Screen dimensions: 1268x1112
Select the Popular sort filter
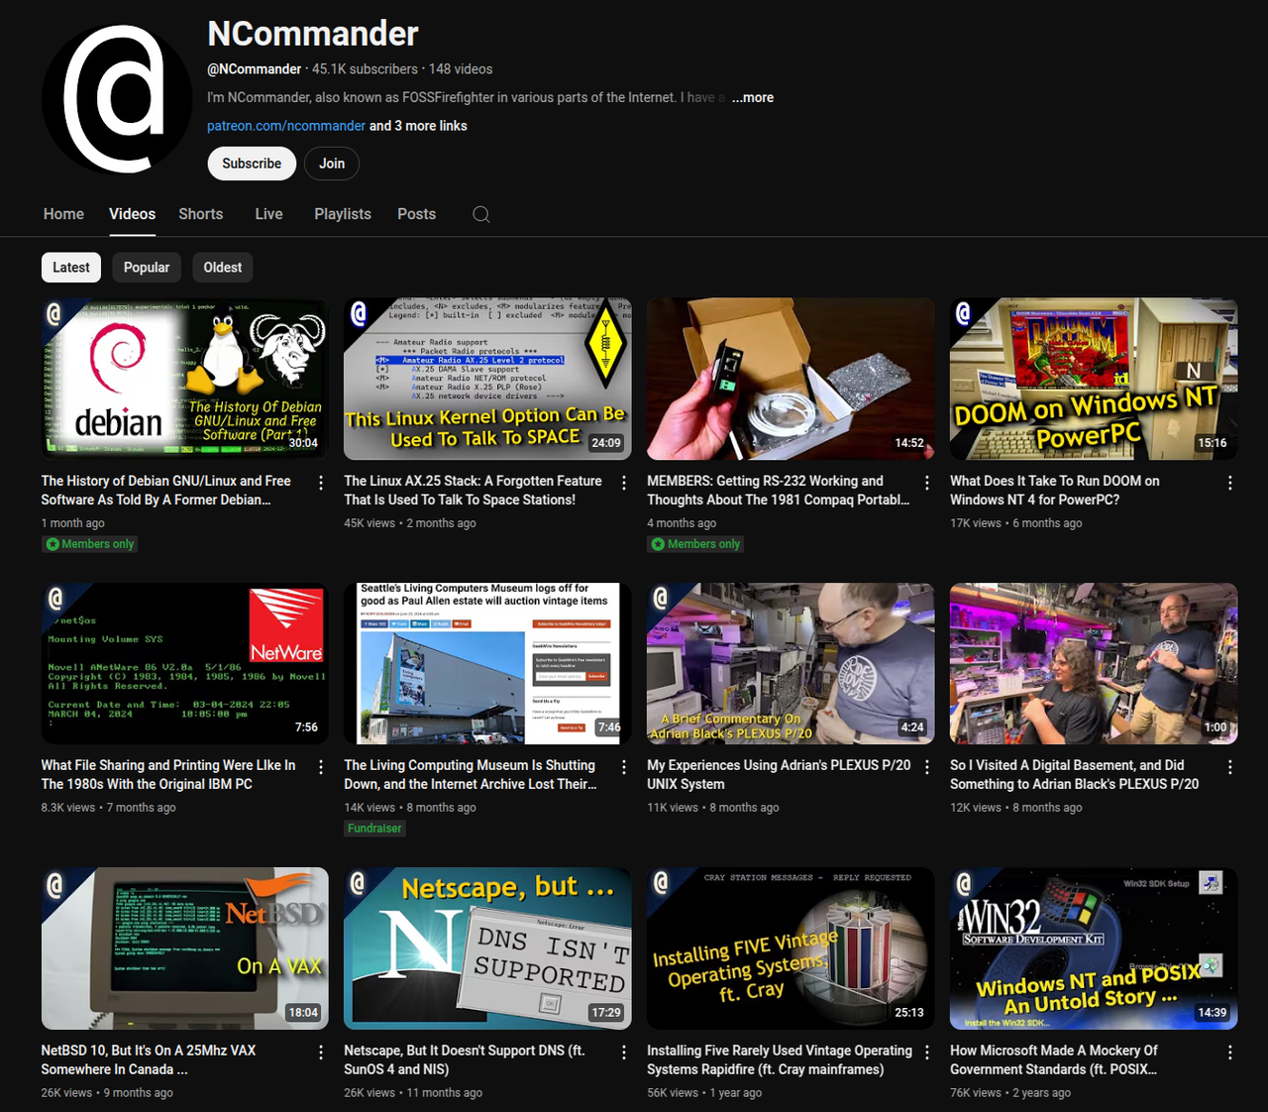(147, 268)
